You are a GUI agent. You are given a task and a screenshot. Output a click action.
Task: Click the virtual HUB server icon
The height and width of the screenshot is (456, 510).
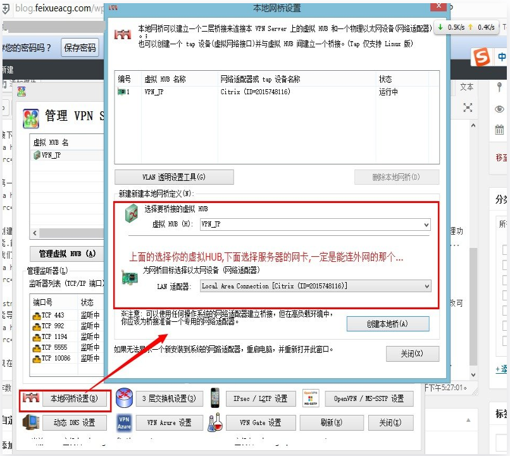(132, 213)
